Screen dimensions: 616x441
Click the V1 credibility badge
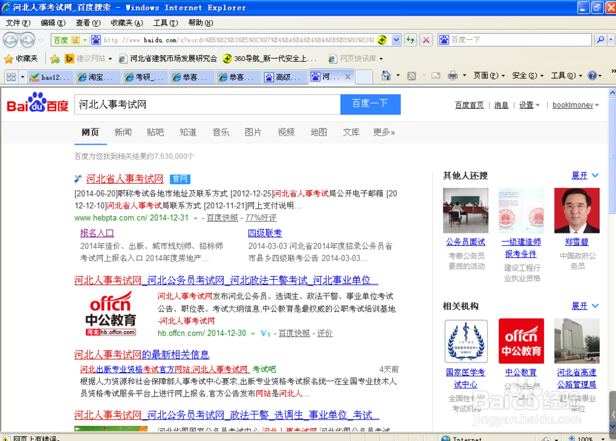click(265, 333)
